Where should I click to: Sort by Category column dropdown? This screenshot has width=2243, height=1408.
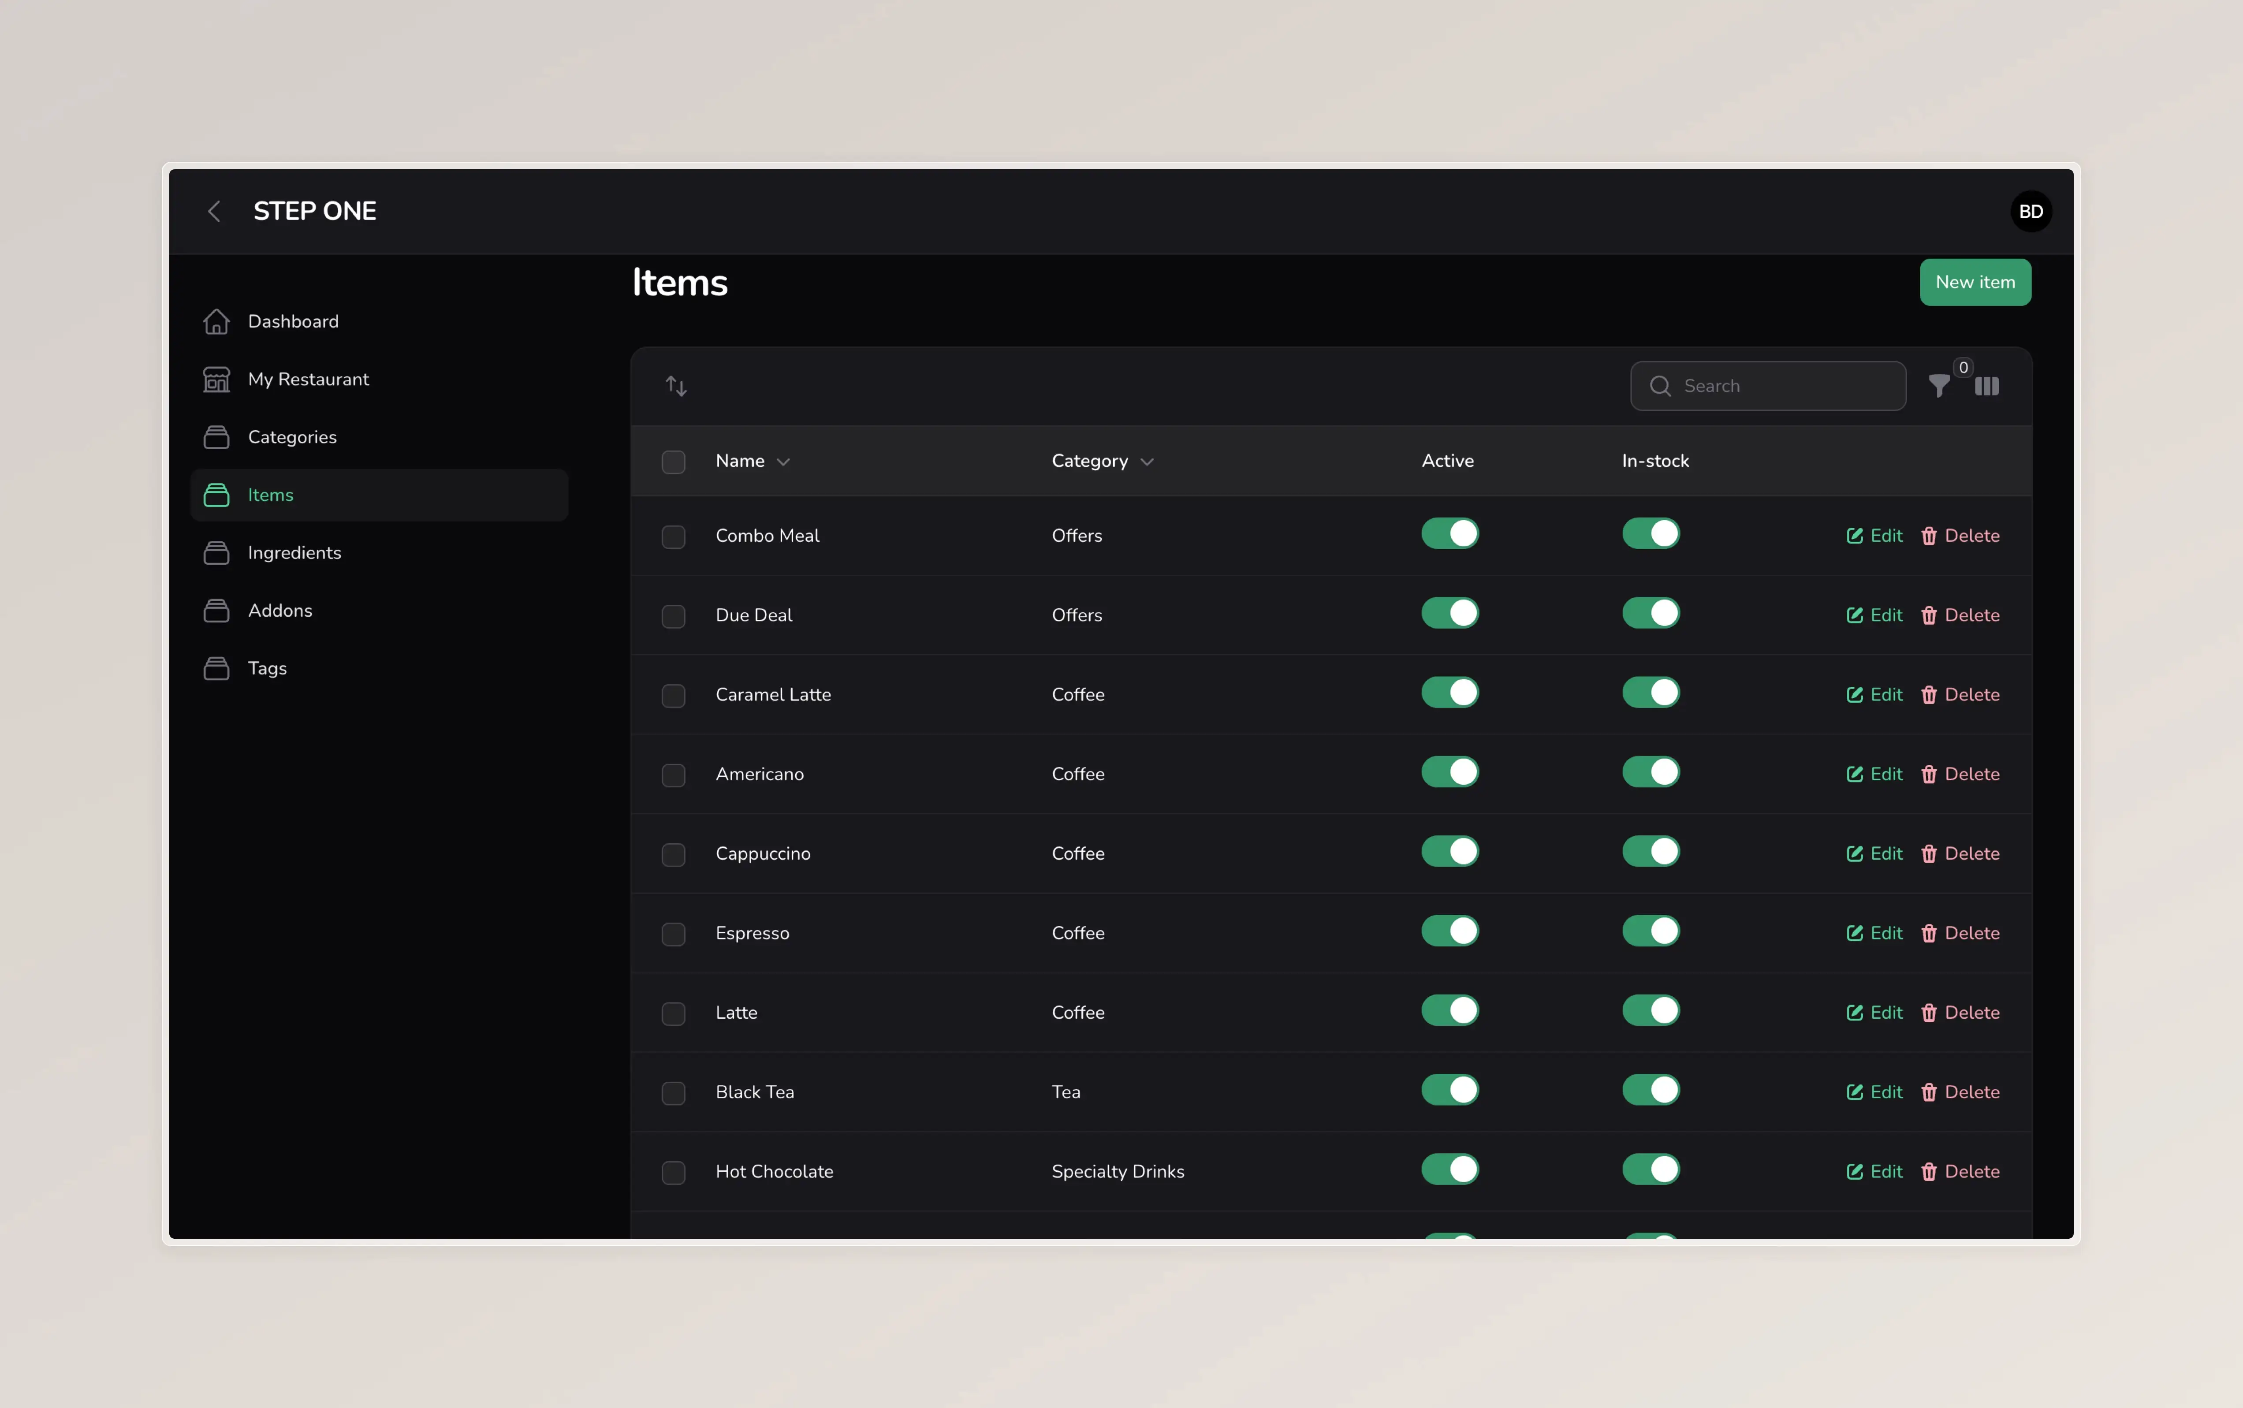click(x=1103, y=461)
